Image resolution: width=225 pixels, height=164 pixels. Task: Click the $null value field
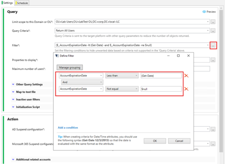coord(161,89)
